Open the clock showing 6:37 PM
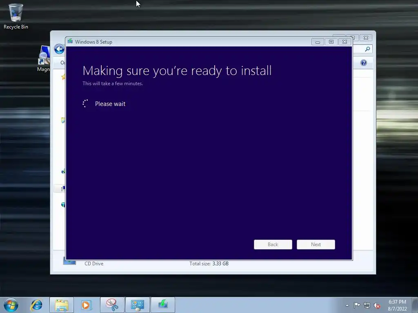 point(397,305)
